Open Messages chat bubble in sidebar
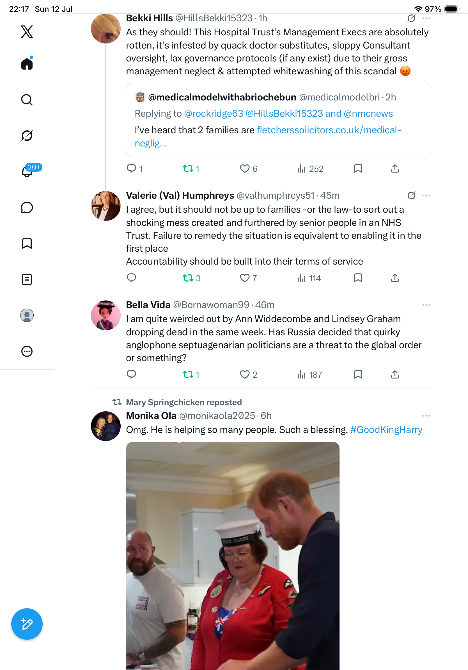The image size is (468, 670). click(27, 207)
